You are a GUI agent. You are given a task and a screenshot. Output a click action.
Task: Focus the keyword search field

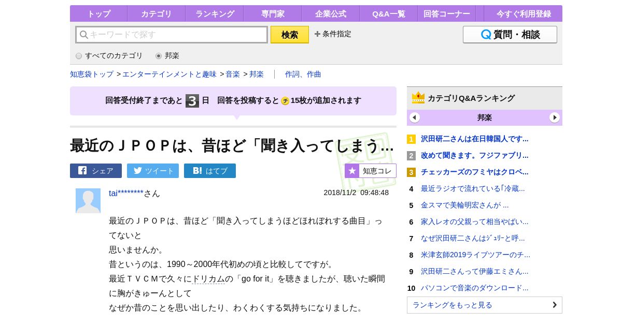172,35
